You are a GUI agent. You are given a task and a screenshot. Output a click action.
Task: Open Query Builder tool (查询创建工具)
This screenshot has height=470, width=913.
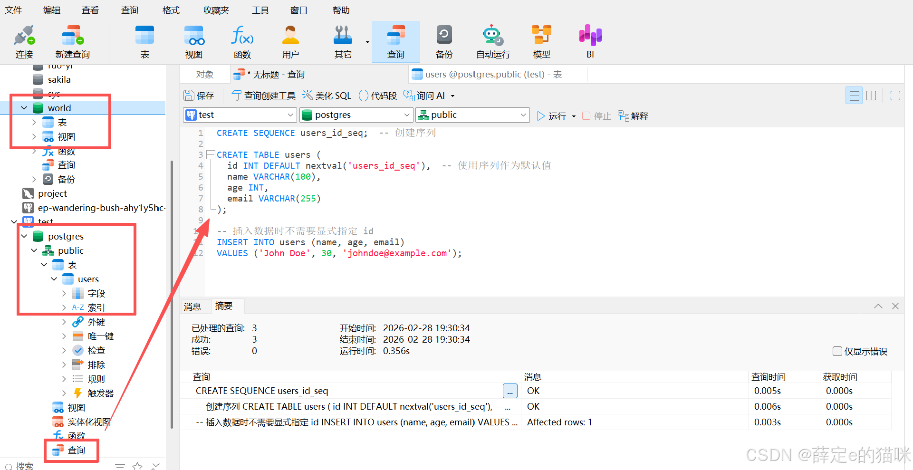click(x=263, y=96)
